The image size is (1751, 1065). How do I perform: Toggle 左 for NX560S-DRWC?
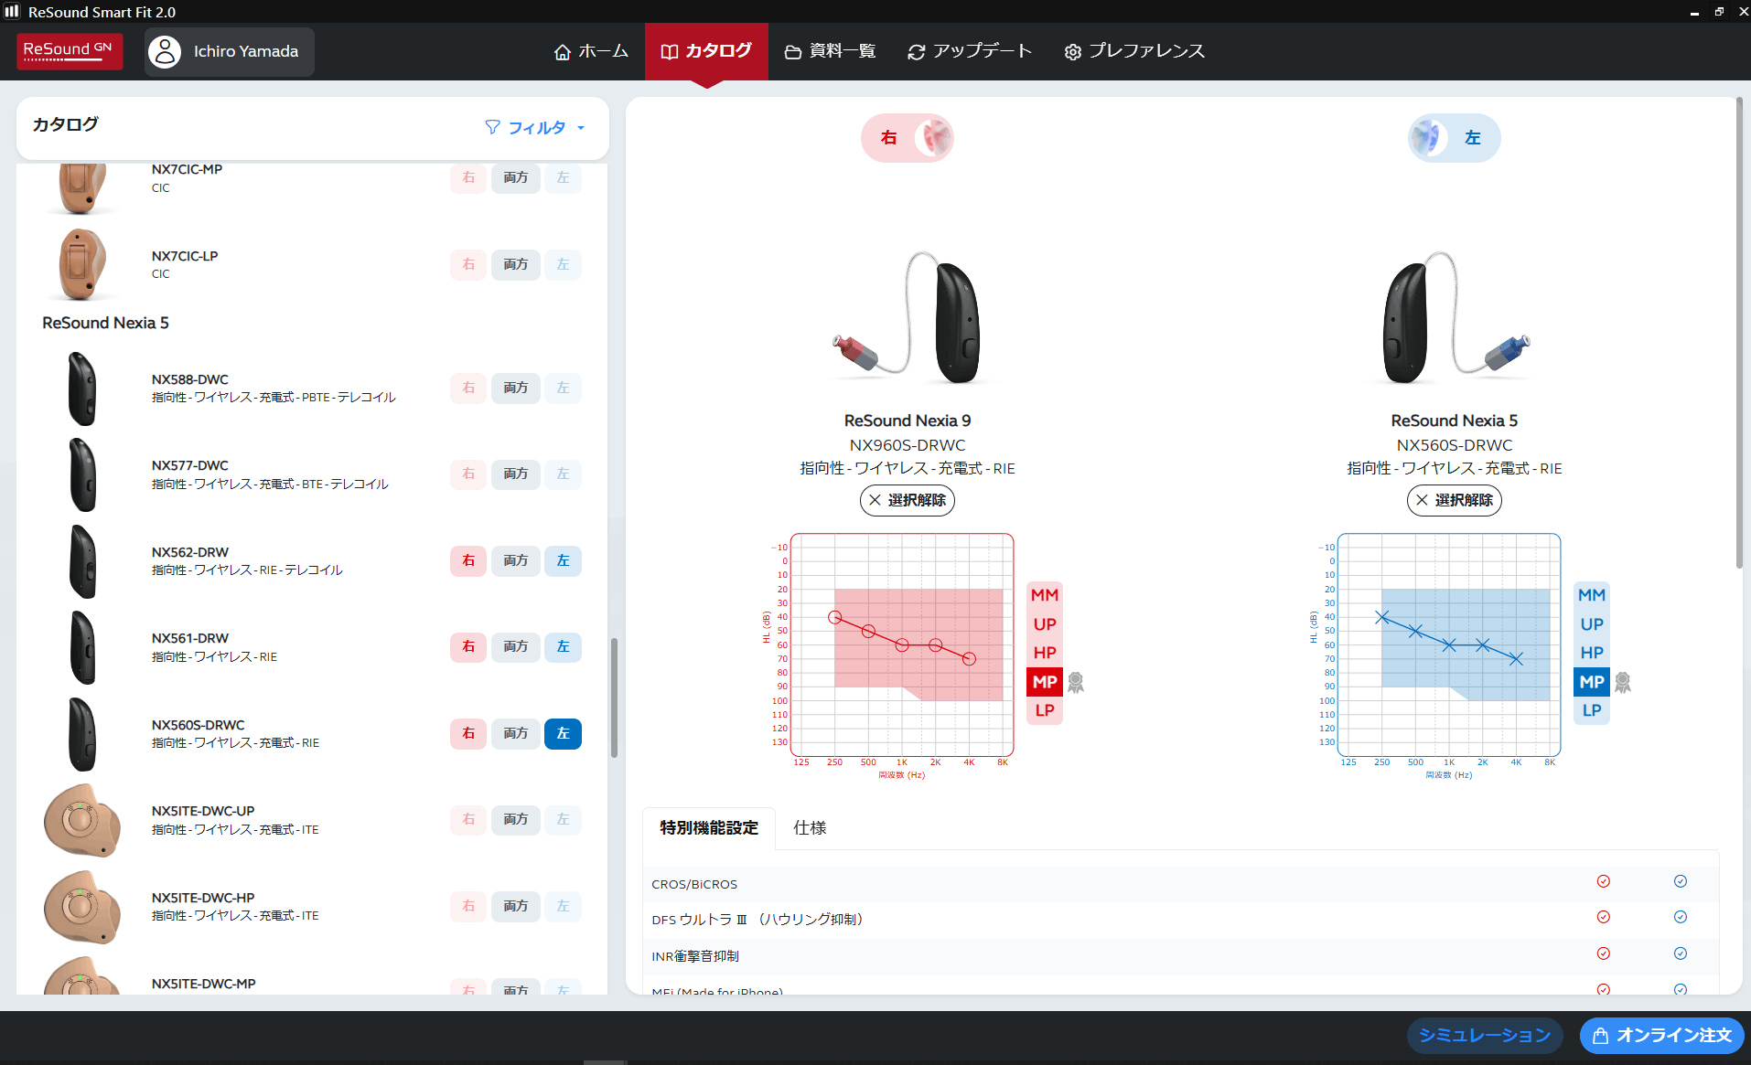[563, 733]
